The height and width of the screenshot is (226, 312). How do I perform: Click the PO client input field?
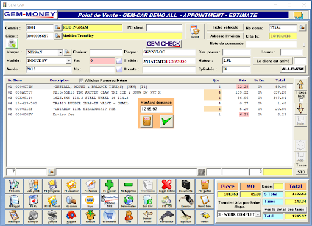(x=164, y=27)
